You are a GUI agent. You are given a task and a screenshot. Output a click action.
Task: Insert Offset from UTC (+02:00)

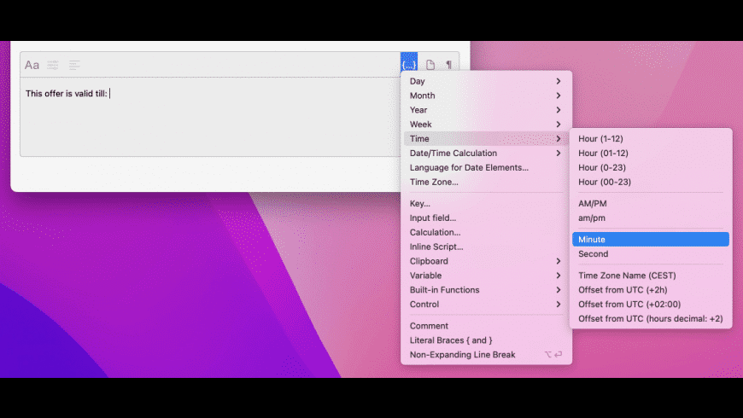point(651,305)
